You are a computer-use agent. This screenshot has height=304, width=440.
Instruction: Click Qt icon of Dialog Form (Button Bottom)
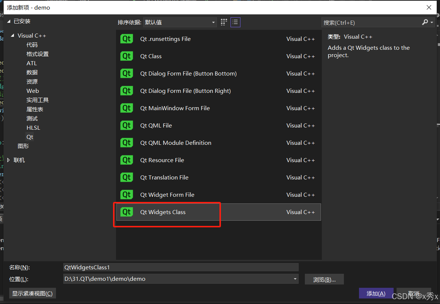[127, 74]
